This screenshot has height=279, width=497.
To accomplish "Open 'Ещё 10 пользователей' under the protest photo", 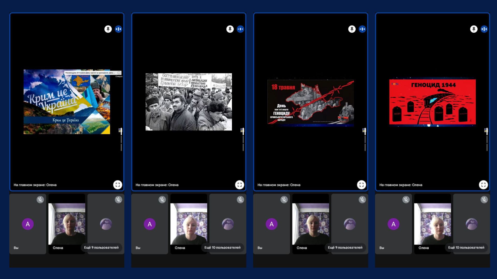I will (222, 247).
